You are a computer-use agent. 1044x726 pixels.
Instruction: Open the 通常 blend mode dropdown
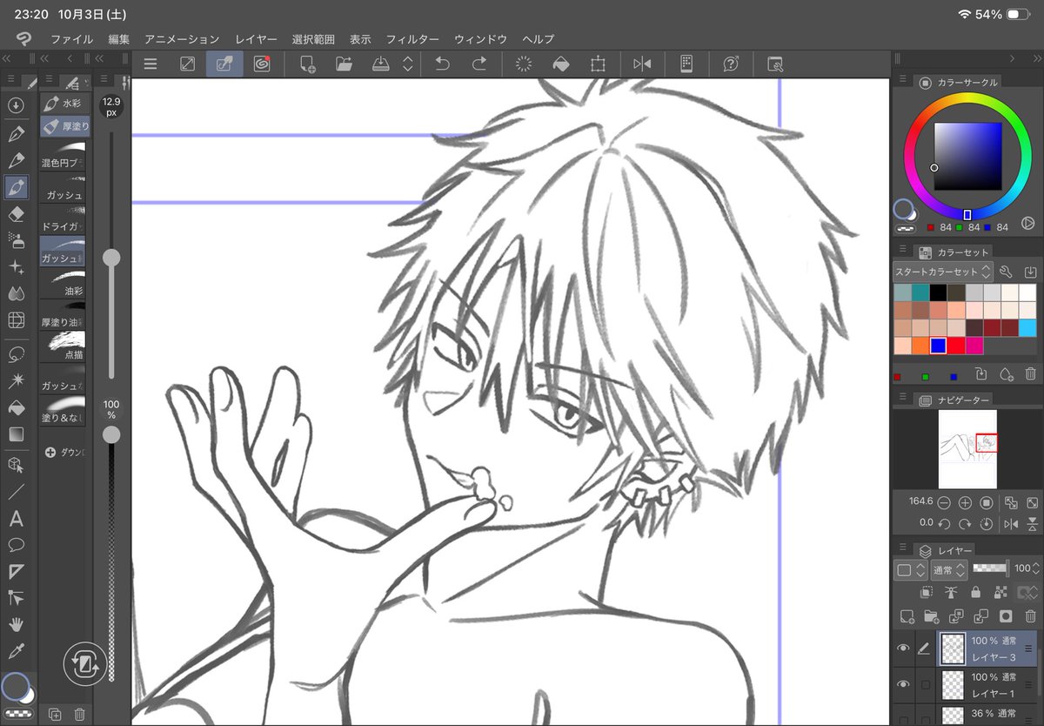pos(948,570)
